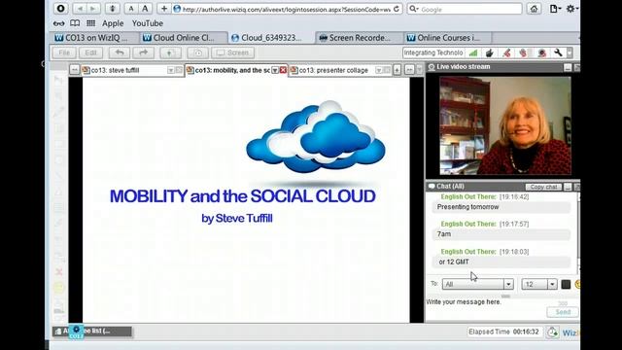622x350 pixels.
Task: Click the live video of the presenter
Action: pyautogui.click(x=505, y=125)
